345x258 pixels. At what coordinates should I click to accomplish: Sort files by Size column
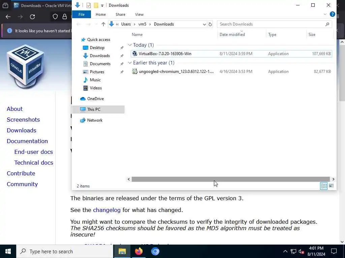coord(312,35)
